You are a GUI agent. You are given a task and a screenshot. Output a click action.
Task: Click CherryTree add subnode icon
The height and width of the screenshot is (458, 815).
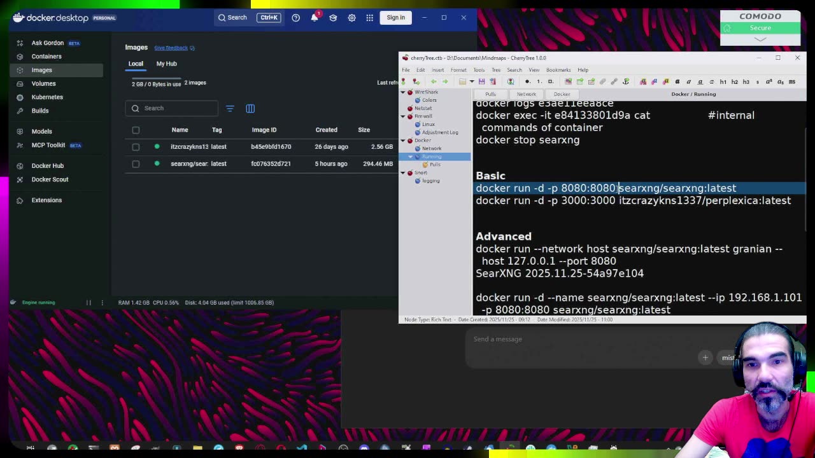(416, 81)
